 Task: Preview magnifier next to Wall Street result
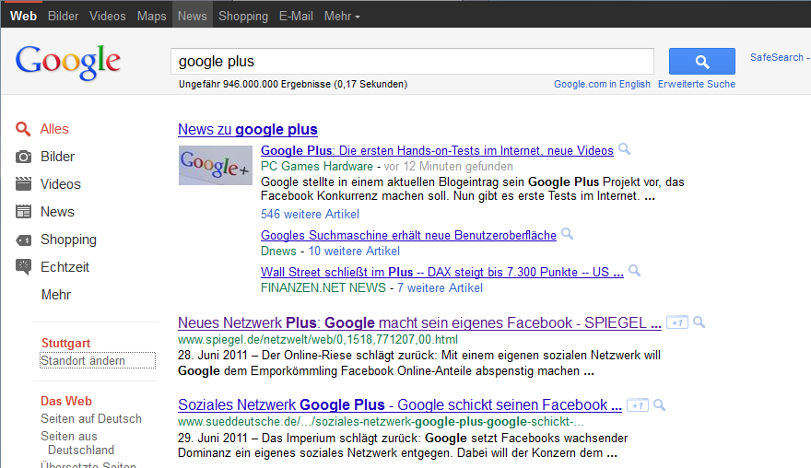[635, 271]
